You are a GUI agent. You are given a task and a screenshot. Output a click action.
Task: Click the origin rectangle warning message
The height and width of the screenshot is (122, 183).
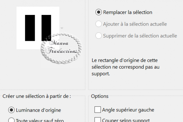(125, 67)
